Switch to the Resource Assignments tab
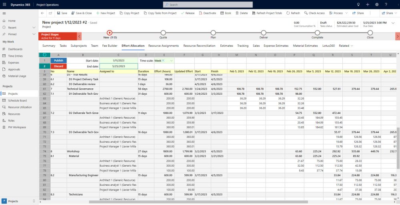Image resolution: width=400 pixels, height=205 pixels. (x=164, y=46)
